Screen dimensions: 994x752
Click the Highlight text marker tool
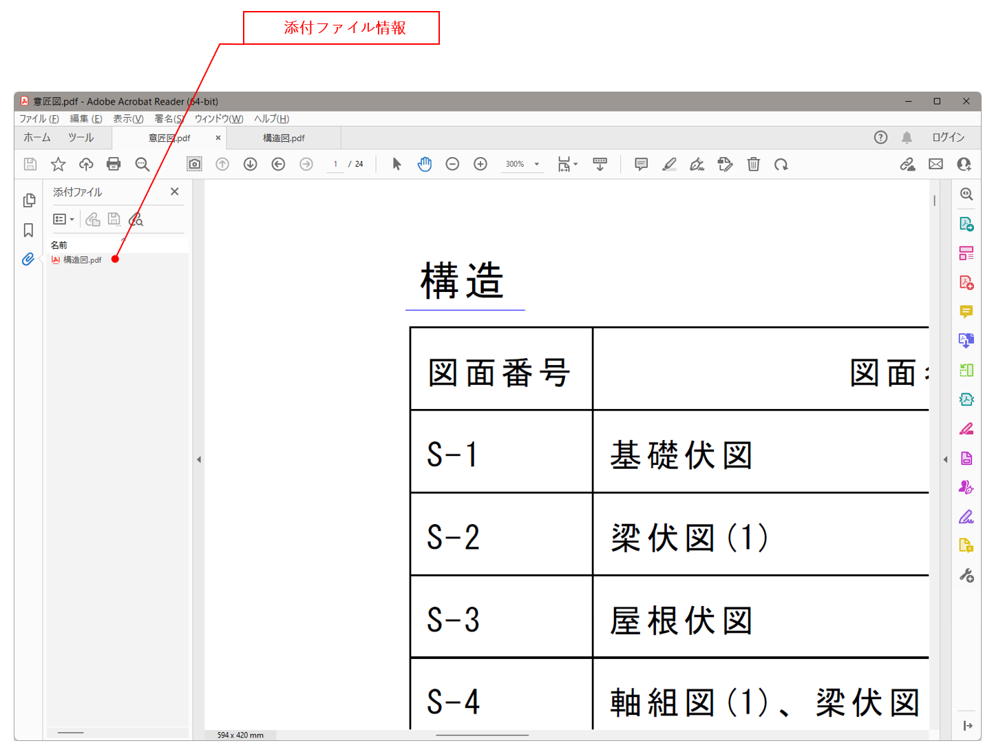pos(668,164)
